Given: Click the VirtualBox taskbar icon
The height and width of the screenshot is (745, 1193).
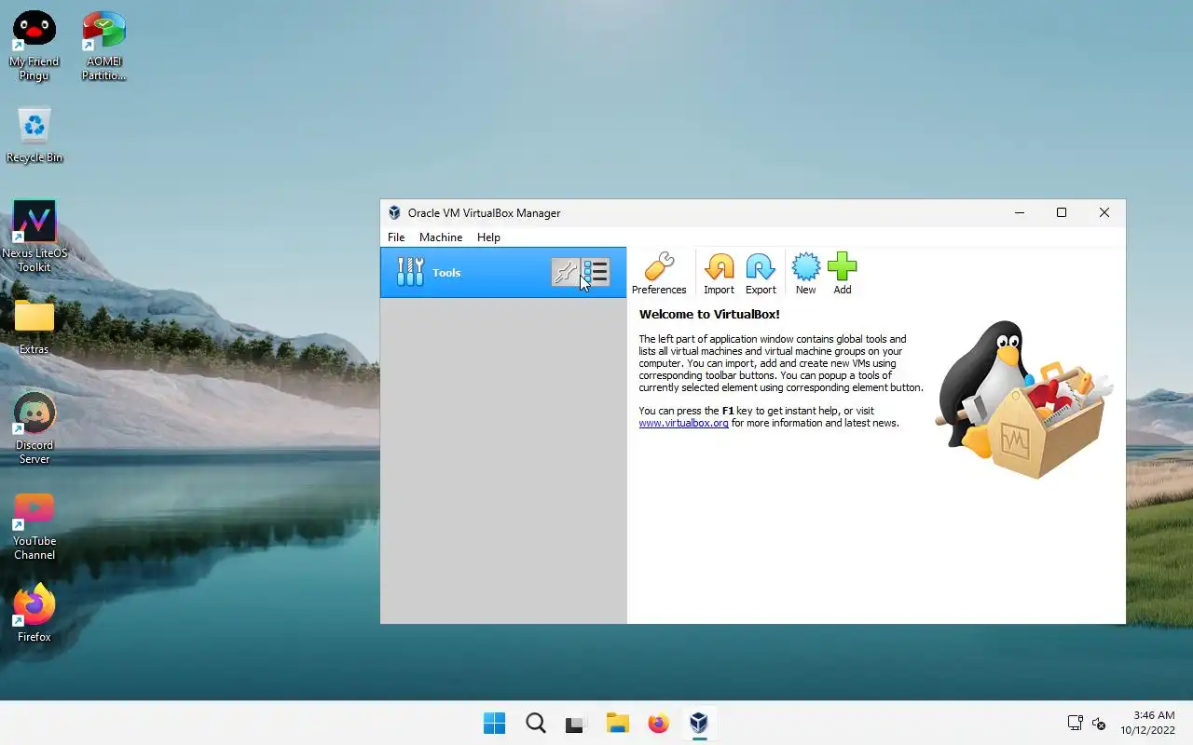Looking at the screenshot, I should 699,723.
